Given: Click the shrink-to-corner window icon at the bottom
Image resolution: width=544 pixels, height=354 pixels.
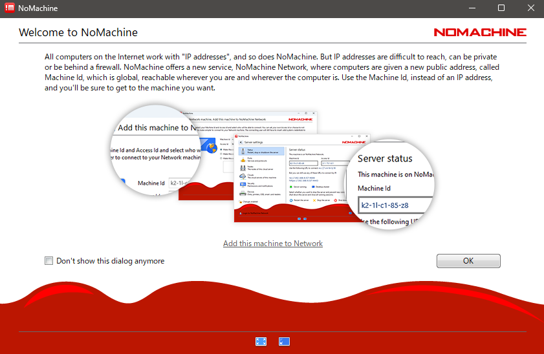Looking at the screenshot, I should 284,341.
